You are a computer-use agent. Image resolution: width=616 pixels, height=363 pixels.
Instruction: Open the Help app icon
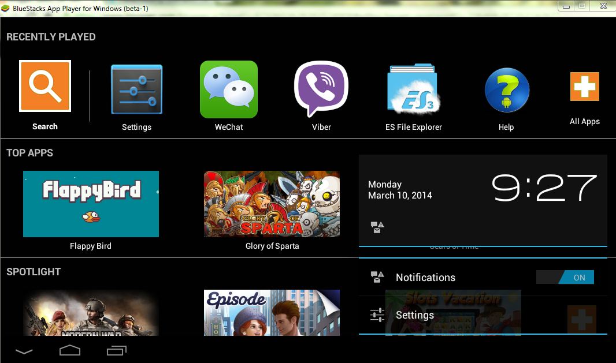click(x=507, y=90)
